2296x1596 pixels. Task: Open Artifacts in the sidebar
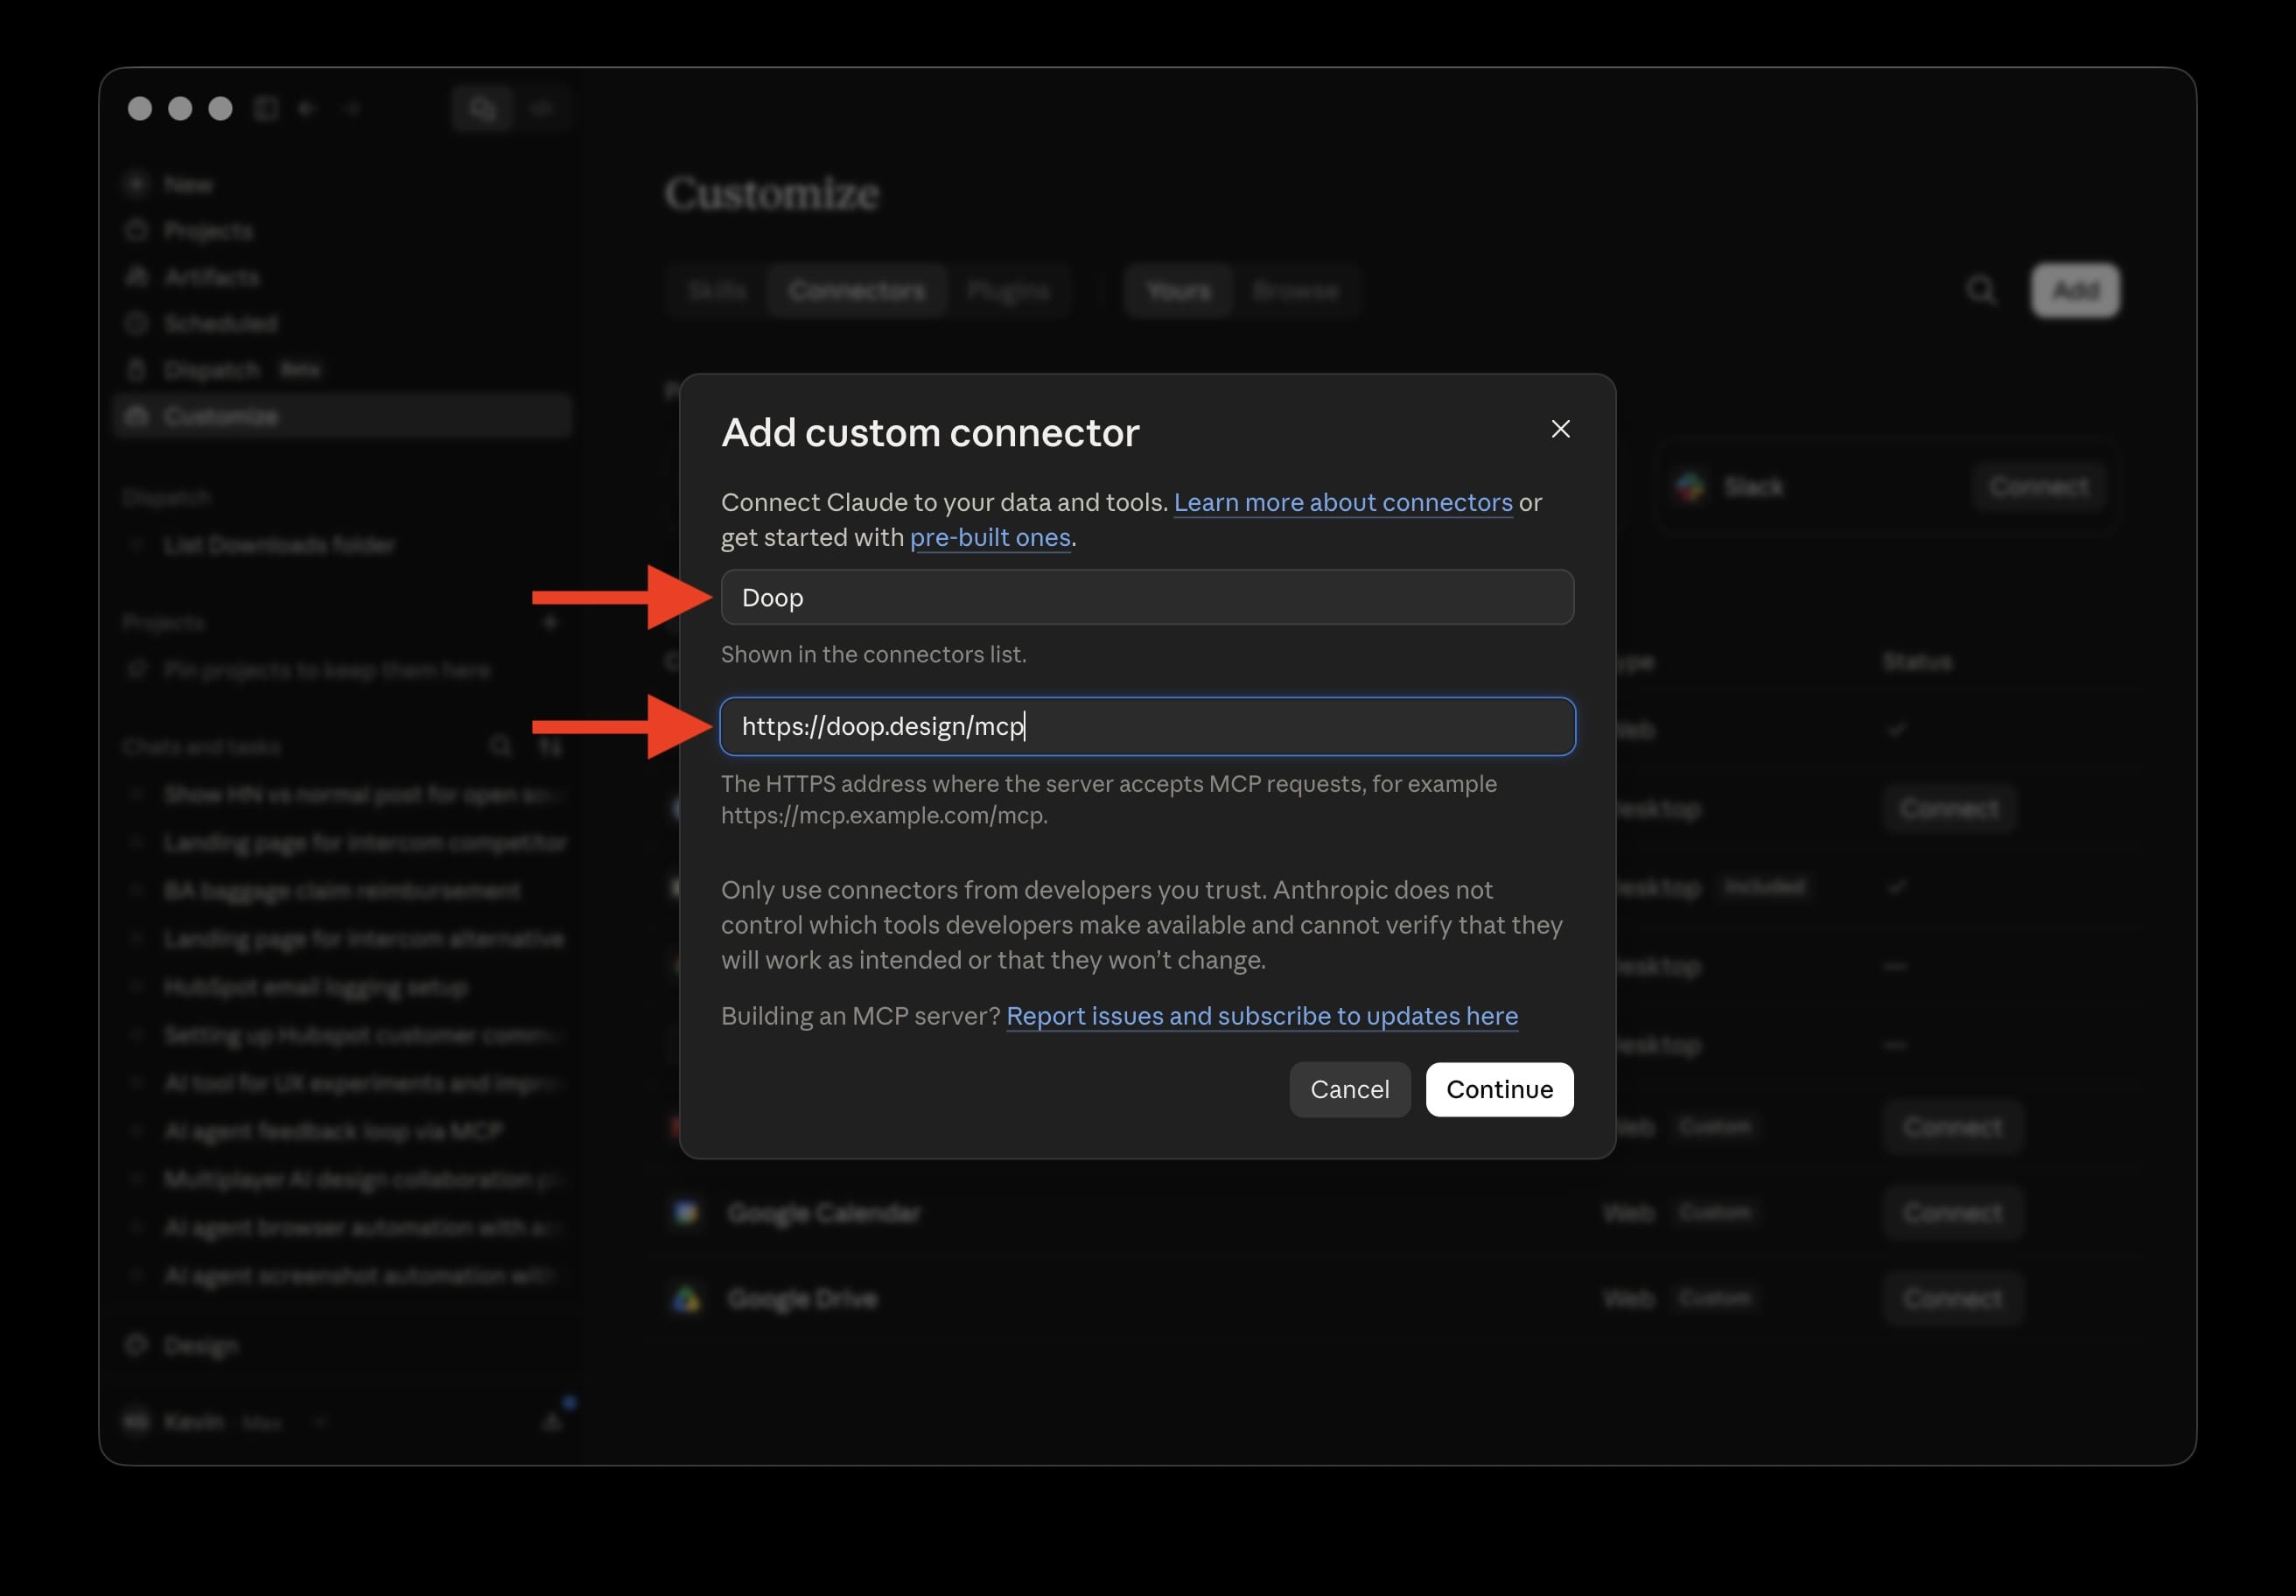(x=342, y=277)
